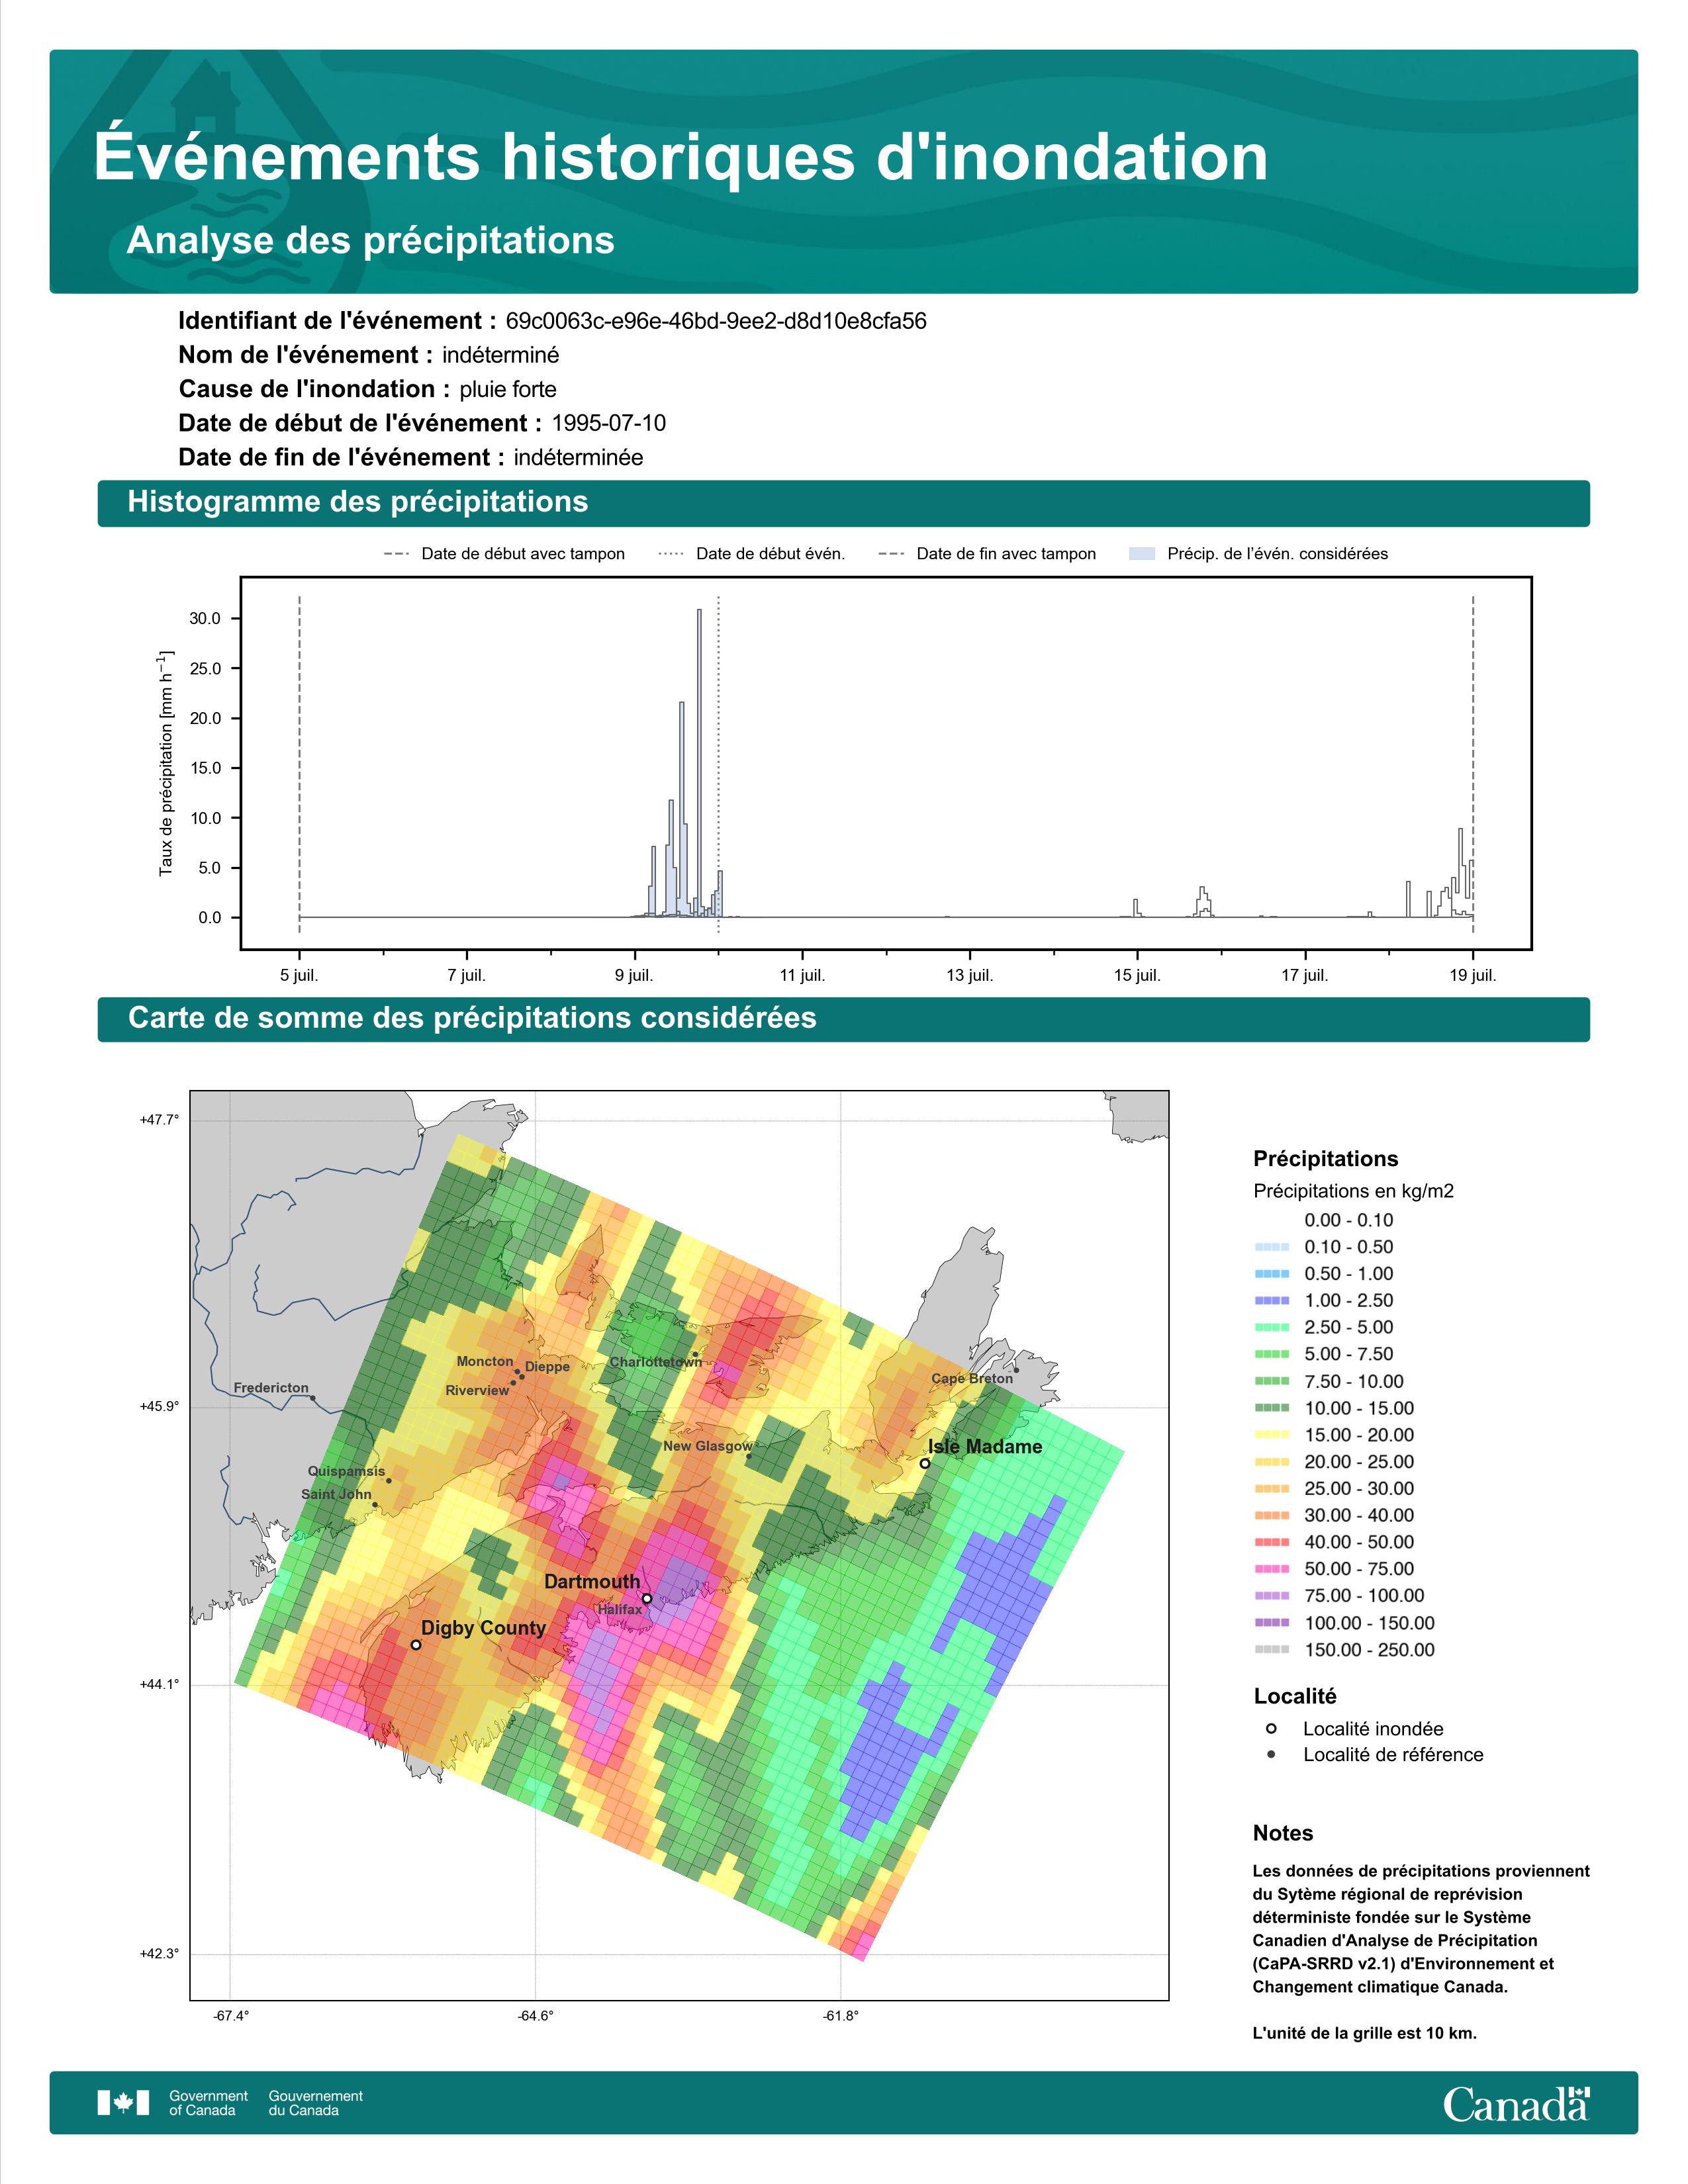Click the 0.10 - 0.50 legend swatch

coord(1271,1247)
